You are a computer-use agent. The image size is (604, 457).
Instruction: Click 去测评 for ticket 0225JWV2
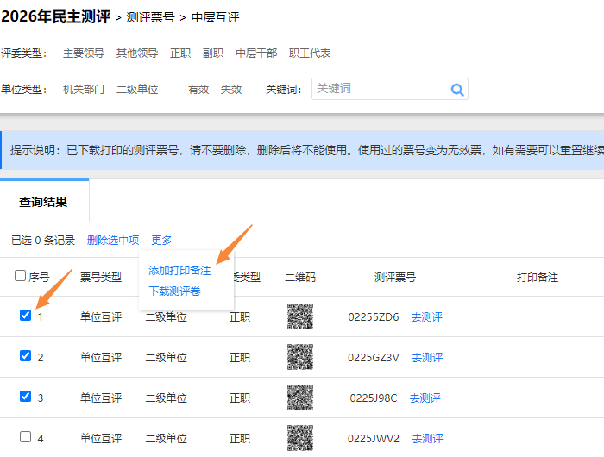428,438
